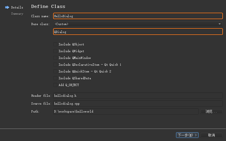Screen dimensions: 226x141
Task: Click the Details step arrow icon
Action: [x=7, y=7]
